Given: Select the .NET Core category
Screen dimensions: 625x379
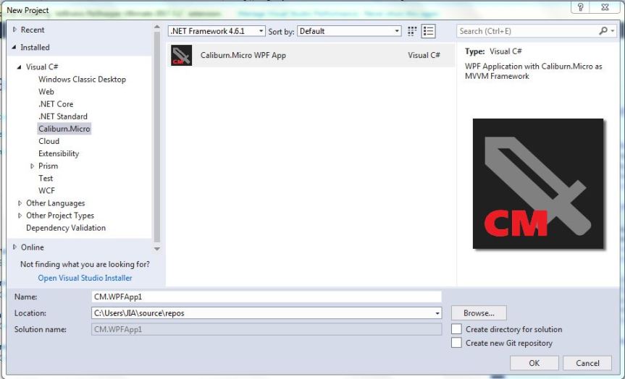Looking at the screenshot, I should click(x=56, y=104).
